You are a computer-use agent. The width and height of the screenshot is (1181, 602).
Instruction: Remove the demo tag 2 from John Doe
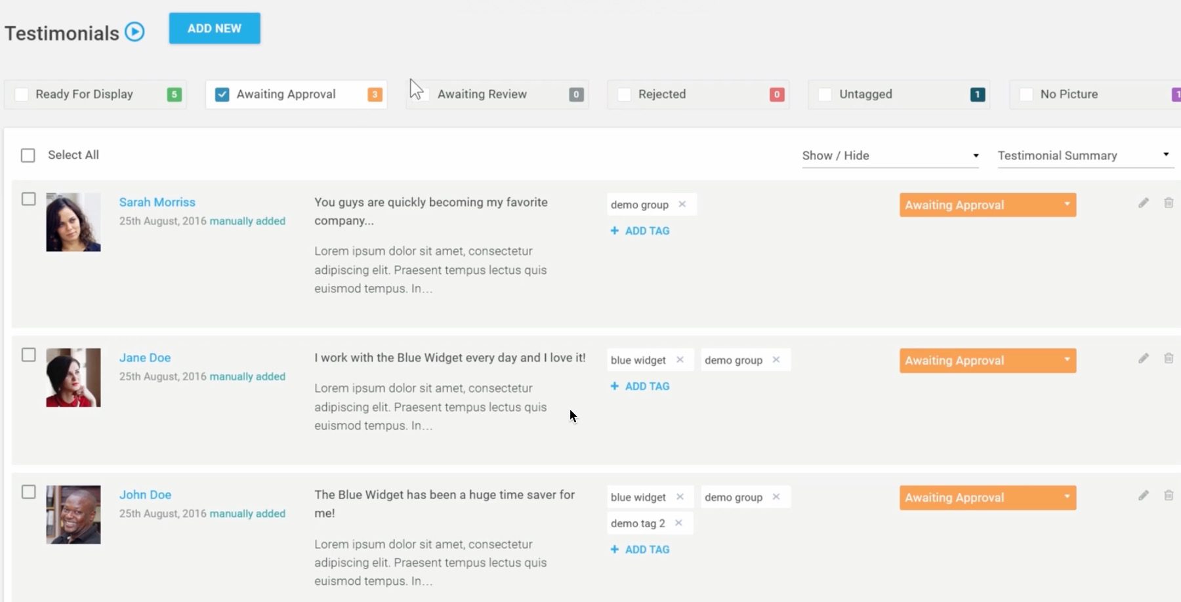(x=680, y=523)
